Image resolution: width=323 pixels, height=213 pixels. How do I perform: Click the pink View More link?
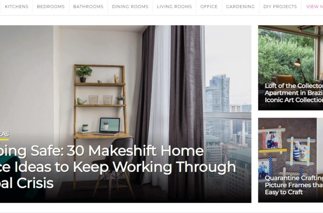click(x=314, y=6)
